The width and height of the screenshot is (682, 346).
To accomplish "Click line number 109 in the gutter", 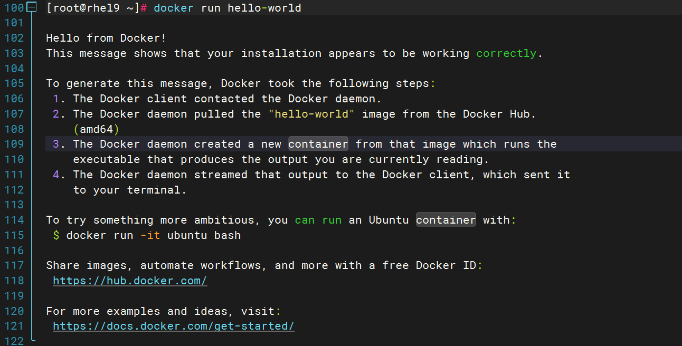I will pyautogui.click(x=14, y=144).
